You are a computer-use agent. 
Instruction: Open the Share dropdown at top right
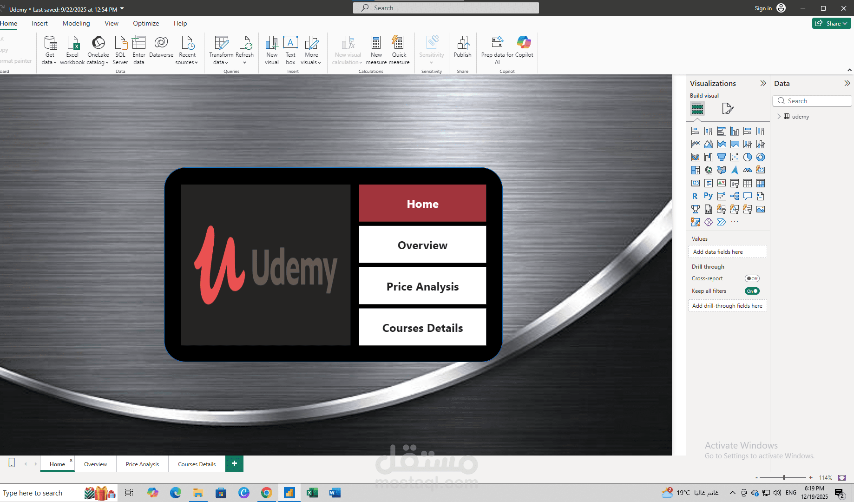coord(832,23)
